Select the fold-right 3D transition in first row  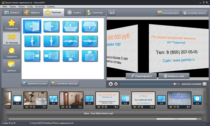pyautogui.click(x=51, y=26)
